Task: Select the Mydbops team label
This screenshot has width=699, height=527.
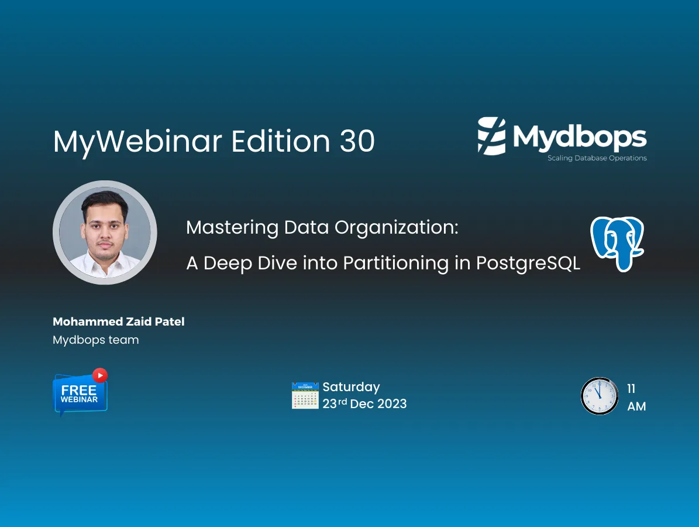Action: pos(95,340)
